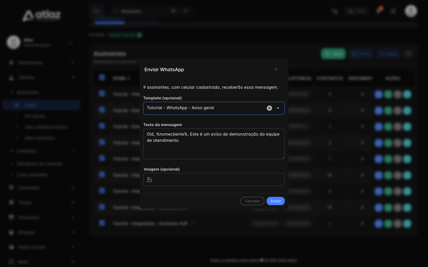Click the Enviar WhatsApp dialog title
Image resolution: width=428 pixels, height=267 pixels.
164,69
